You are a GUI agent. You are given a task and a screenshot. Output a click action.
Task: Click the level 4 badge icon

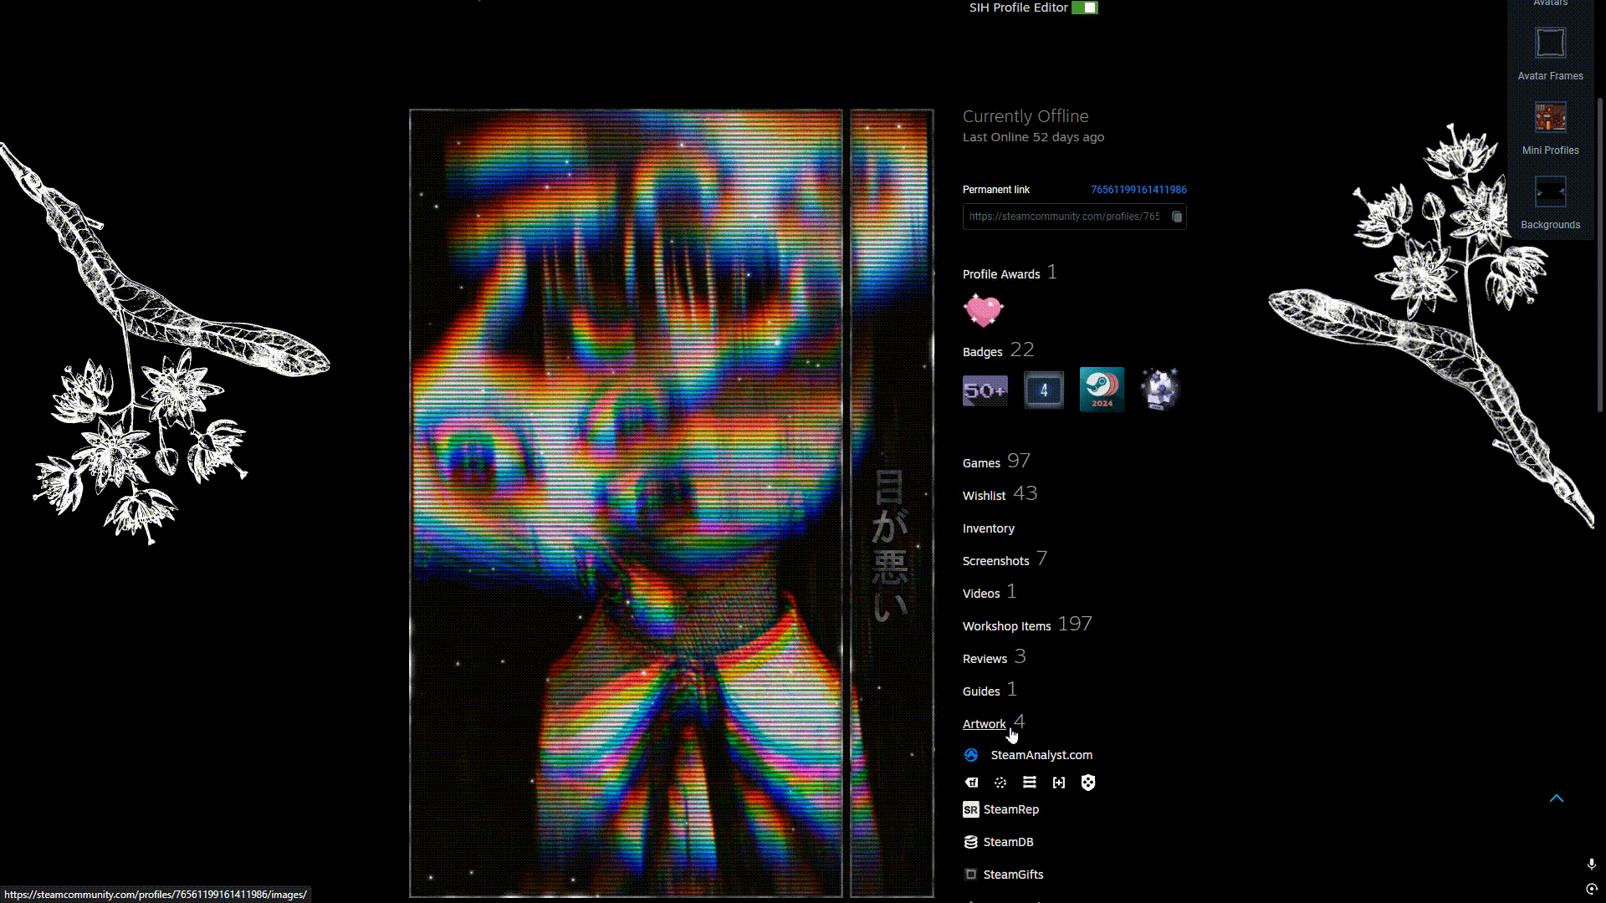1044,390
